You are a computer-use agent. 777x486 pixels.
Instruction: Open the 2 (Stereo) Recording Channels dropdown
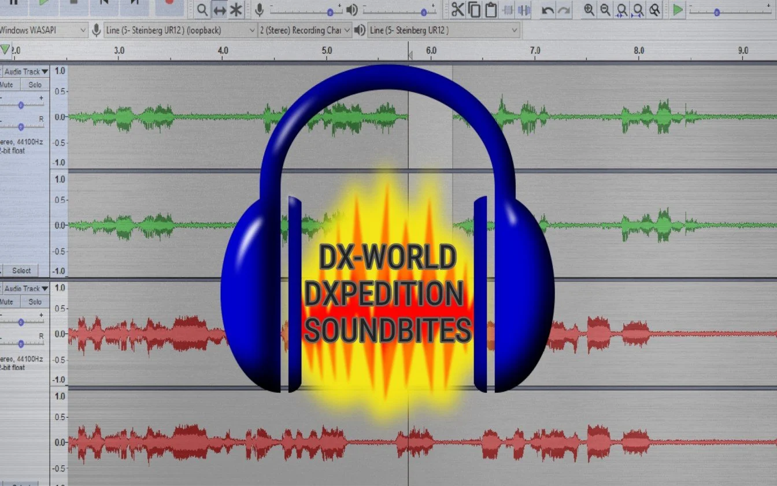pyautogui.click(x=305, y=30)
